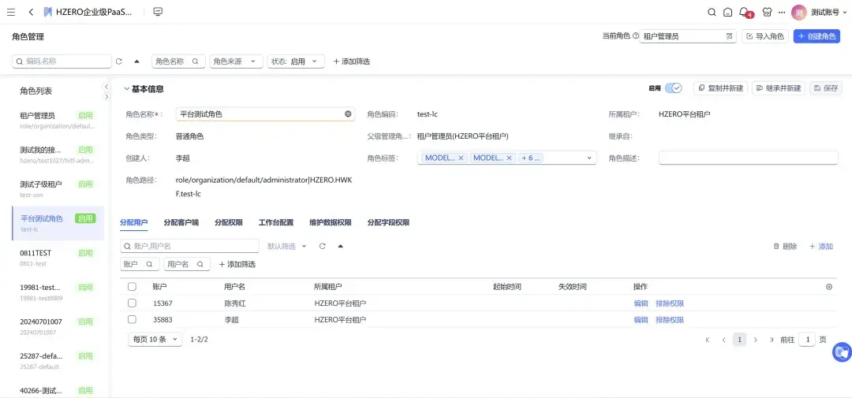Screen dimensions: 852x398
Task: Click the 继承并新建 button
Action: 779,88
